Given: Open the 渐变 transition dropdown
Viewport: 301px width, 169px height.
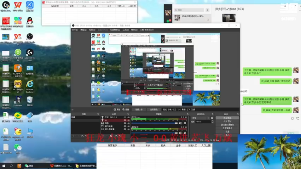Looking at the screenshot, I should click(x=200, y=118).
